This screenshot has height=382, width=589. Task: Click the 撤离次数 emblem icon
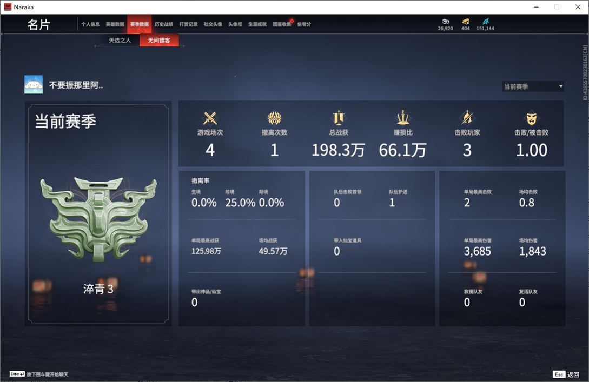(275, 118)
